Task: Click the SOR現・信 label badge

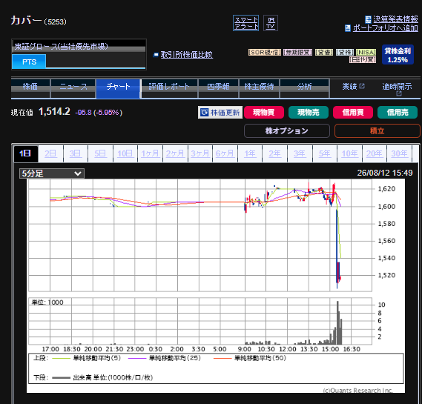Action: 265,52
